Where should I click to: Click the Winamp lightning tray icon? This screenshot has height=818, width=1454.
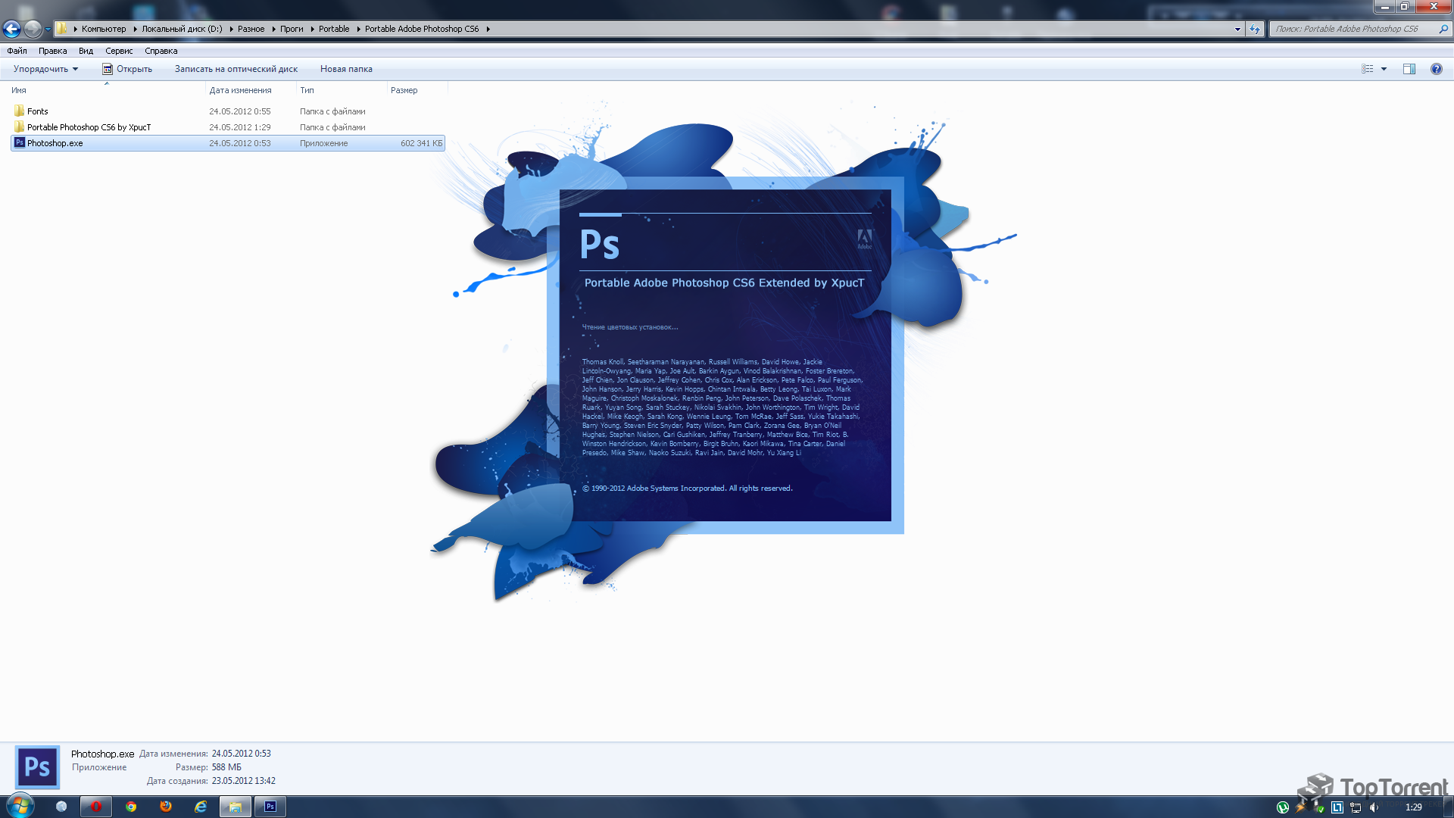[x=1300, y=807]
